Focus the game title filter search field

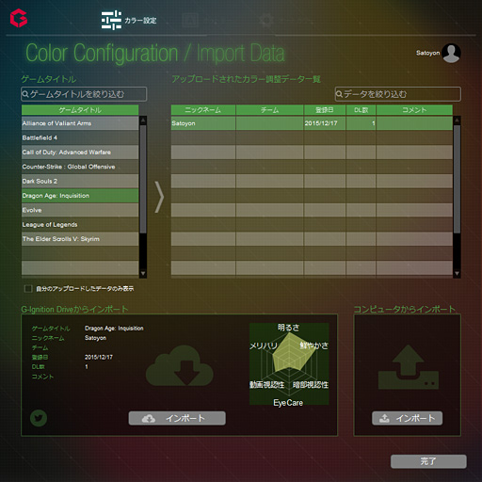tap(84, 94)
